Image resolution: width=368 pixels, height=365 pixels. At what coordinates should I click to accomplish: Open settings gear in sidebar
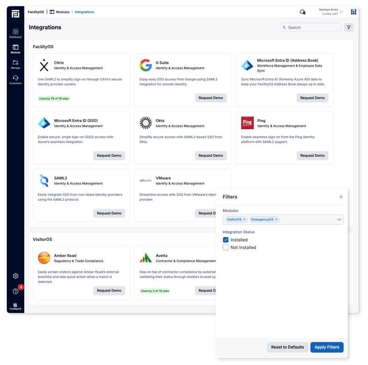point(16,276)
